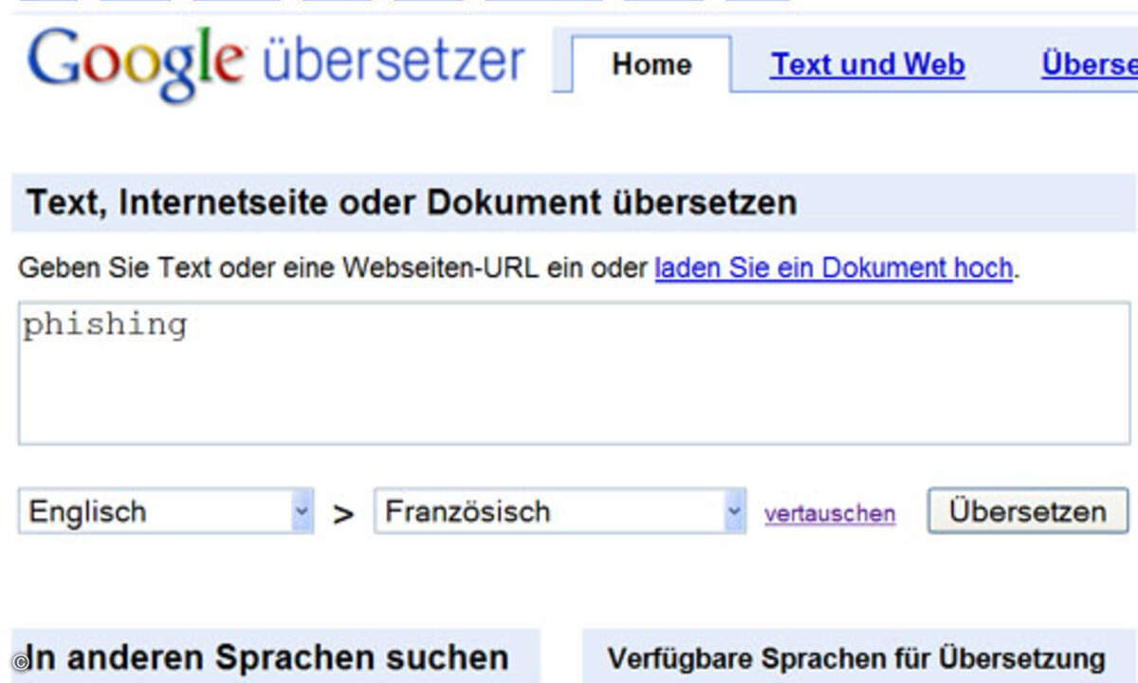The height and width of the screenshot is (683, 1138).
Task: Focus the text box containing 'phishing'
Action: pos(575,373)
